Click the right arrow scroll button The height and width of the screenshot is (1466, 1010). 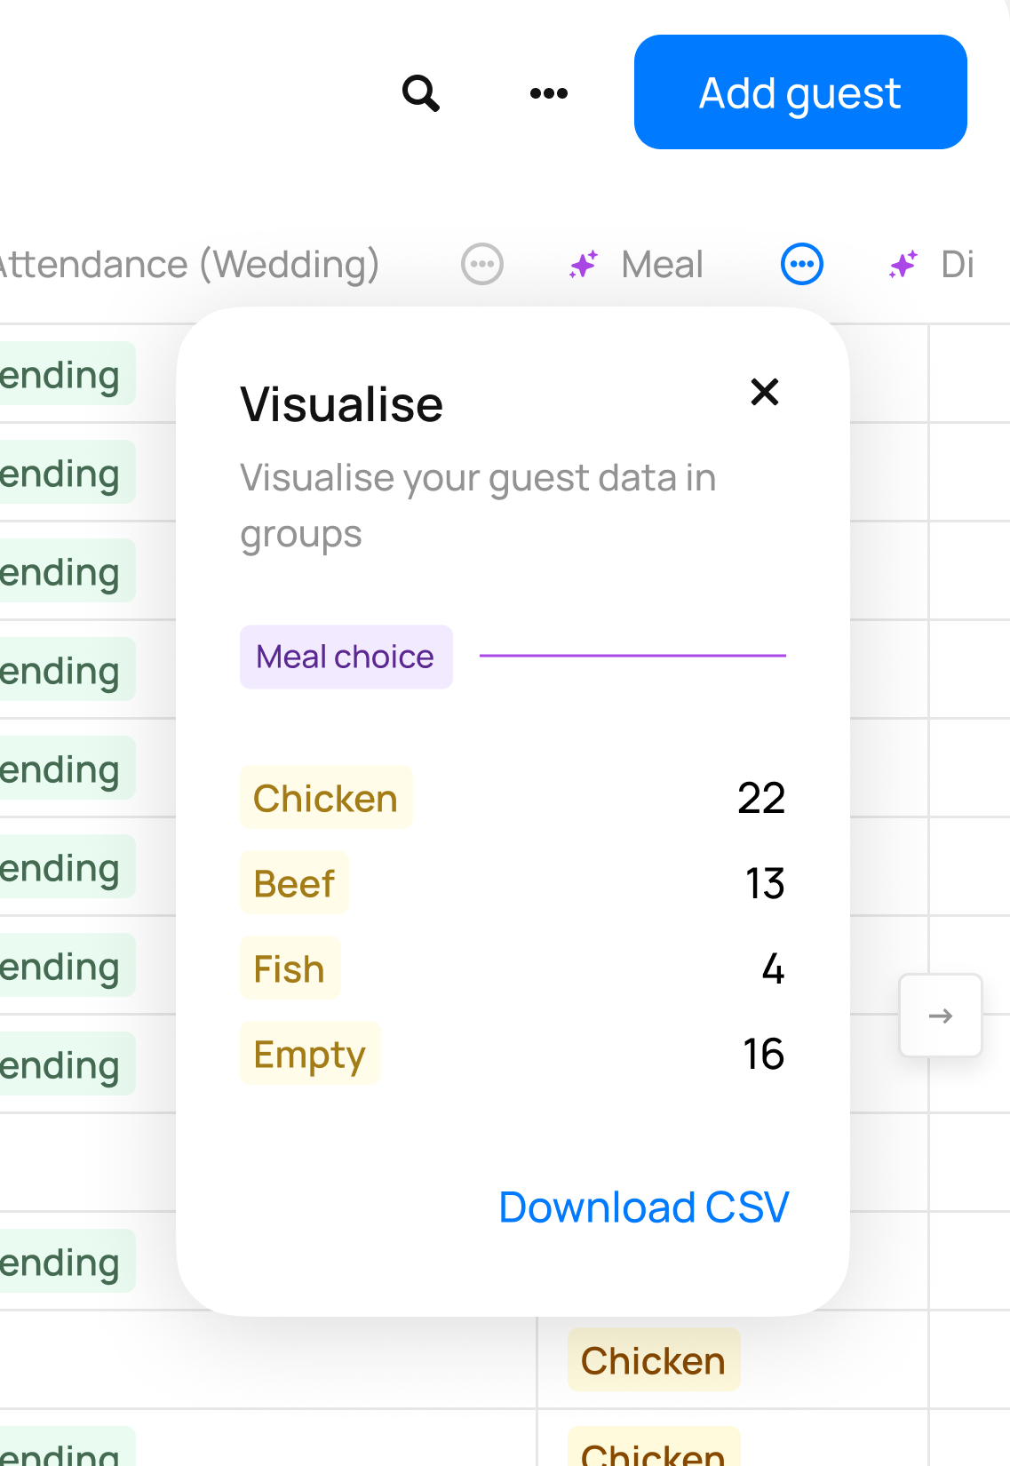(940, 1016)
